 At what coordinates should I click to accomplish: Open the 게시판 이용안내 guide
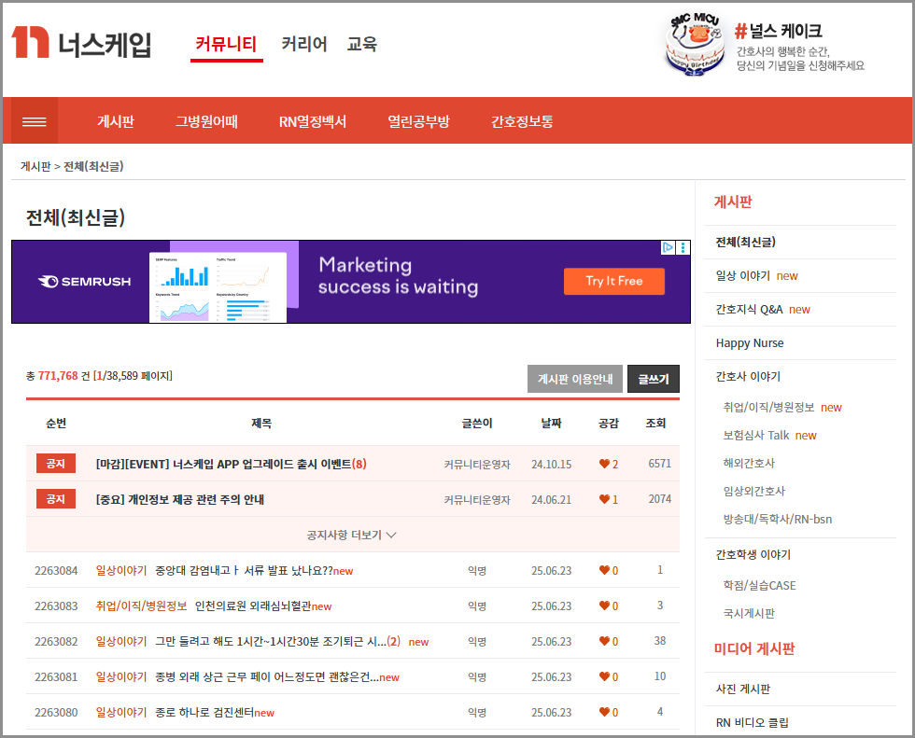point(575,379)
